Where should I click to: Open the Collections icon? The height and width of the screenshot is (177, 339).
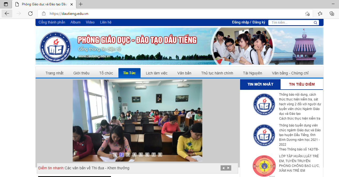[332, 14]
